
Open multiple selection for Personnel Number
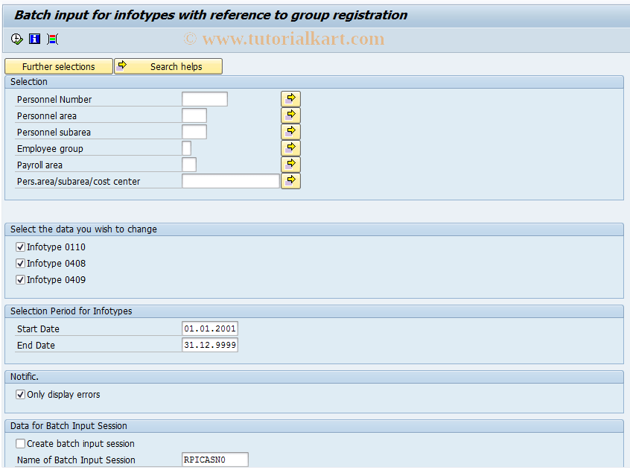coord(290,98)
